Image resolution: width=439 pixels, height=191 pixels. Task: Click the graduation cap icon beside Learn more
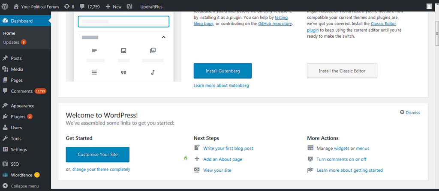tap(310, 170)
